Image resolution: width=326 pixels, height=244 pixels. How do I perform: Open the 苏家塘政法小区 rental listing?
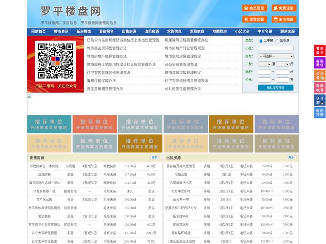[181, 183]
